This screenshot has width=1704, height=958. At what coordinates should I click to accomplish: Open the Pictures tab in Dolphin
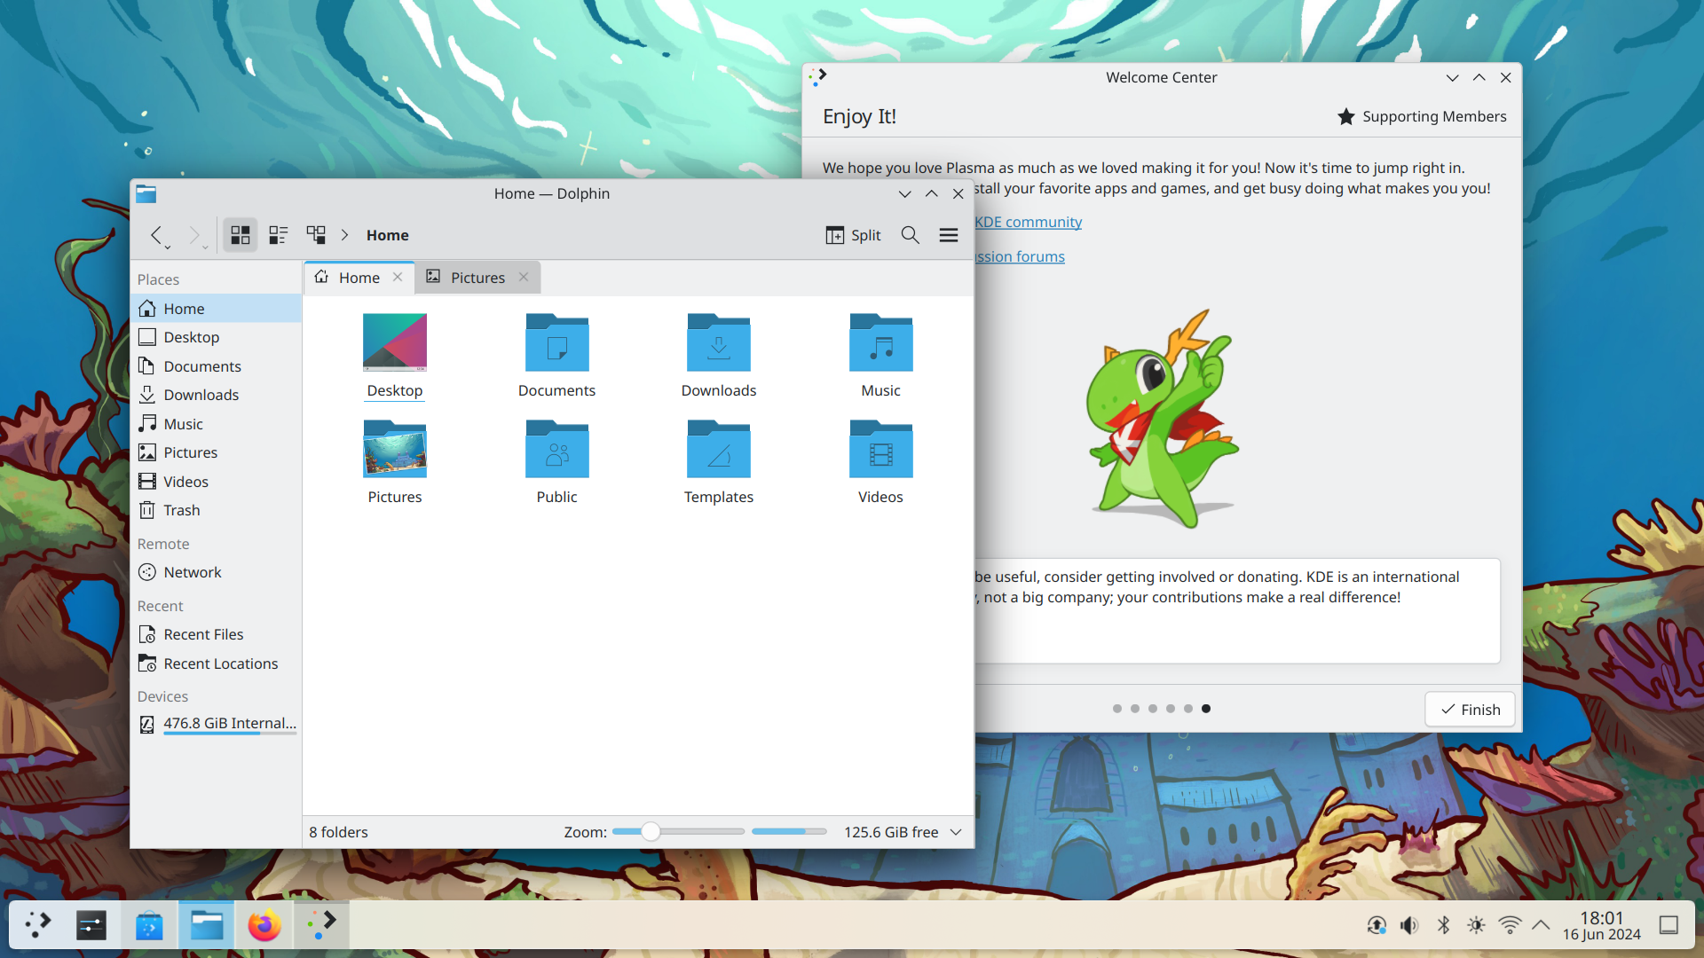click(x=477, y=278)
